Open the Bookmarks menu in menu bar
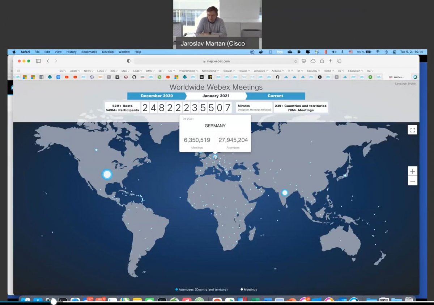This screenshot has width=434, height=305. point(89,52)
